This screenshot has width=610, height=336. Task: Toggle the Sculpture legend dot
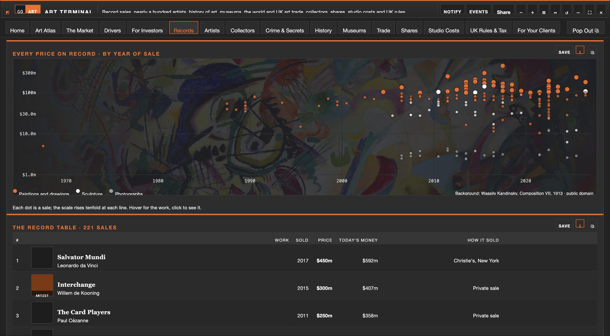click(x=78, y=191)
